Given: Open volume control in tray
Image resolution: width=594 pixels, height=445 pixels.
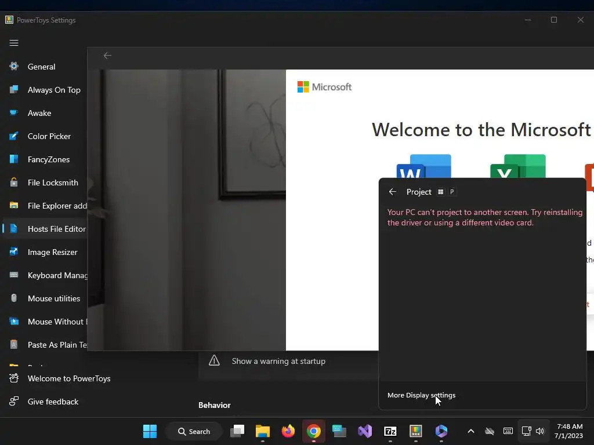Looking at the screenshot, I should (540, 431).
